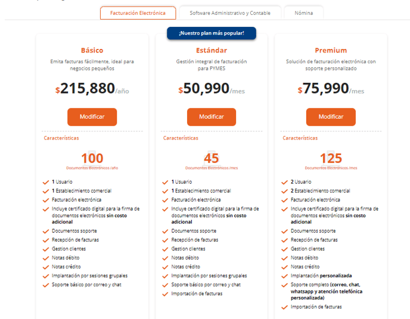Open the Facturación Electrónica tab
410x319 pixels.
138,13
